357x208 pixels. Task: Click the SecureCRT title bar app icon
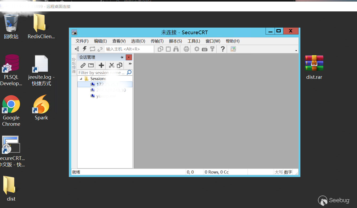click(74, 32)
